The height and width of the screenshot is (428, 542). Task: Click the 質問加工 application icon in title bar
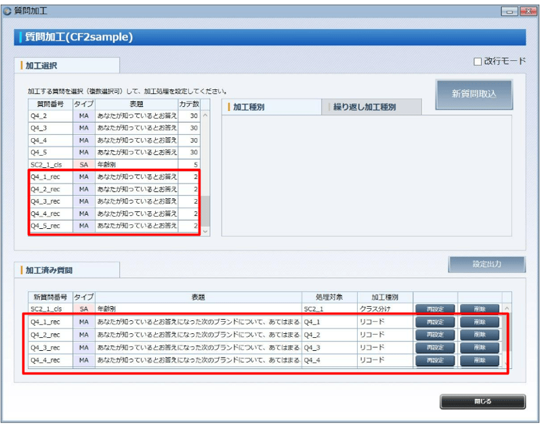(x=7, y=10)
